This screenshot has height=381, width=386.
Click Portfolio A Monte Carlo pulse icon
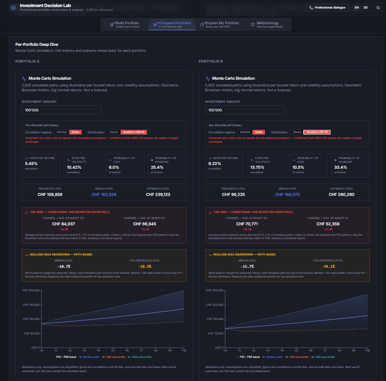pyautogui.click(x=24, y=79)
